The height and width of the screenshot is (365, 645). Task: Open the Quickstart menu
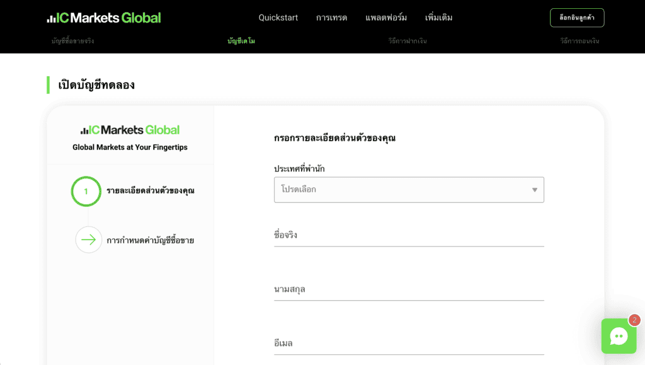(278, 18)
